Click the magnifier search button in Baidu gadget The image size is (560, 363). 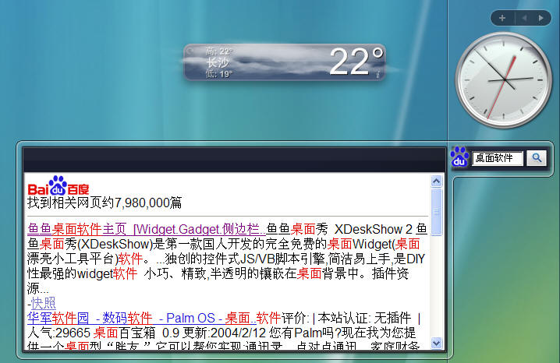(x=537, y=158)
